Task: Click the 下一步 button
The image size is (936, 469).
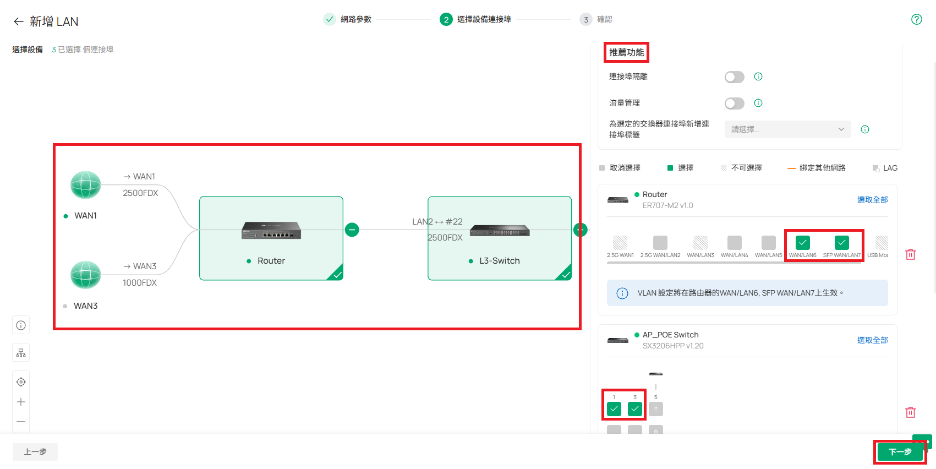Action: point(900,452)
